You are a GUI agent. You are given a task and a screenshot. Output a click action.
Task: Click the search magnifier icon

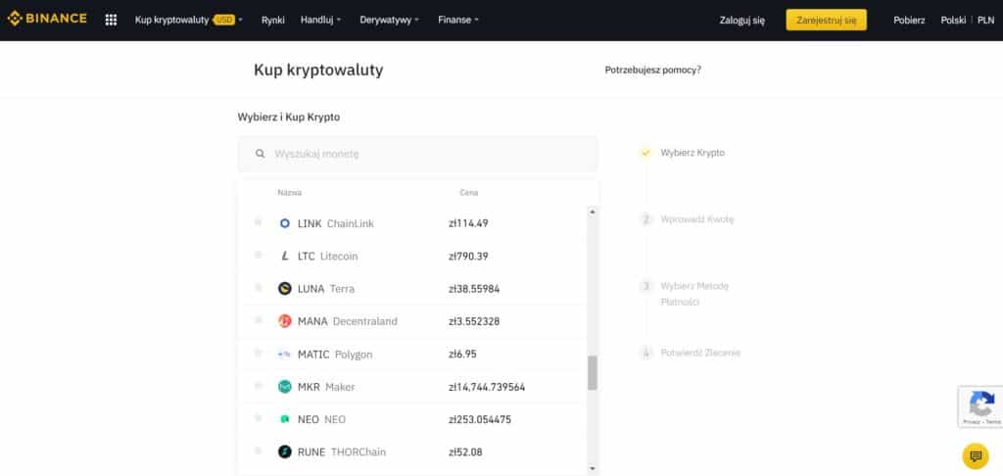tap(260, 154)
